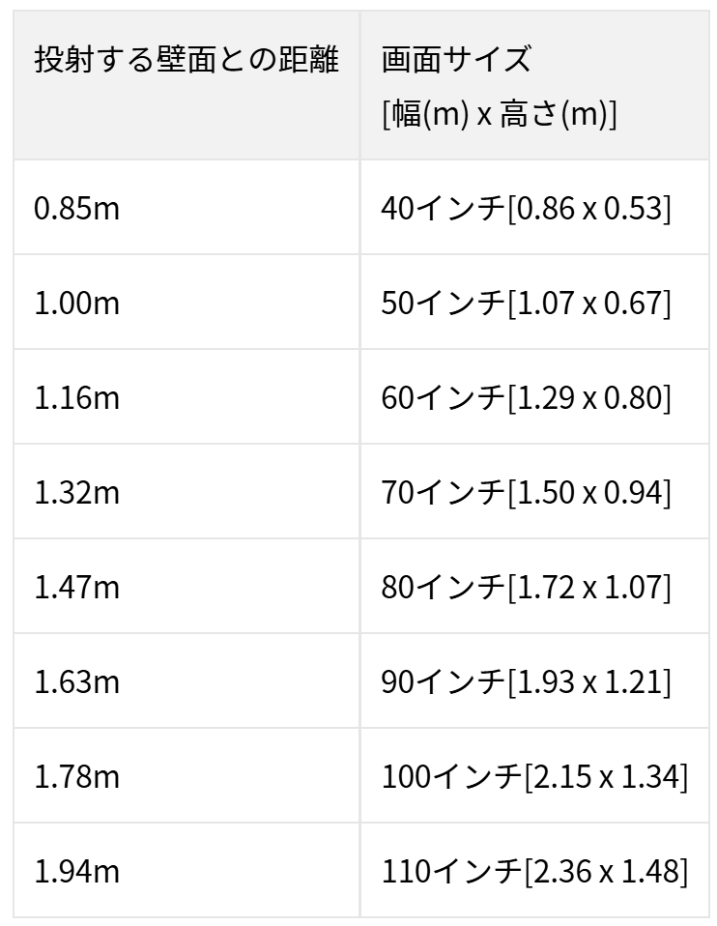The width and height of the screenshot is (717, 926).
Task: Click the 1.63m distance cell
Action: click(x=77, y=681)
